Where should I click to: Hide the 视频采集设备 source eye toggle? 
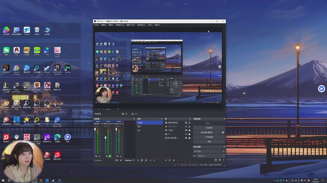pyautogui.click(x=186, y=123)
